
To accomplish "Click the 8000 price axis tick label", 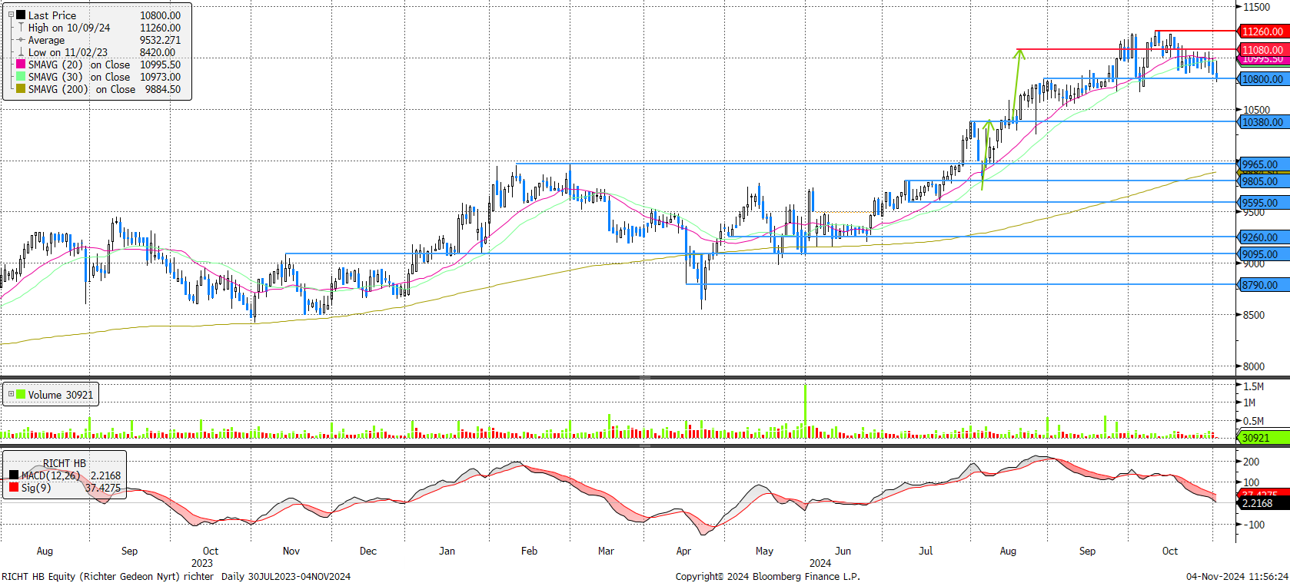I will (1254, 366).
